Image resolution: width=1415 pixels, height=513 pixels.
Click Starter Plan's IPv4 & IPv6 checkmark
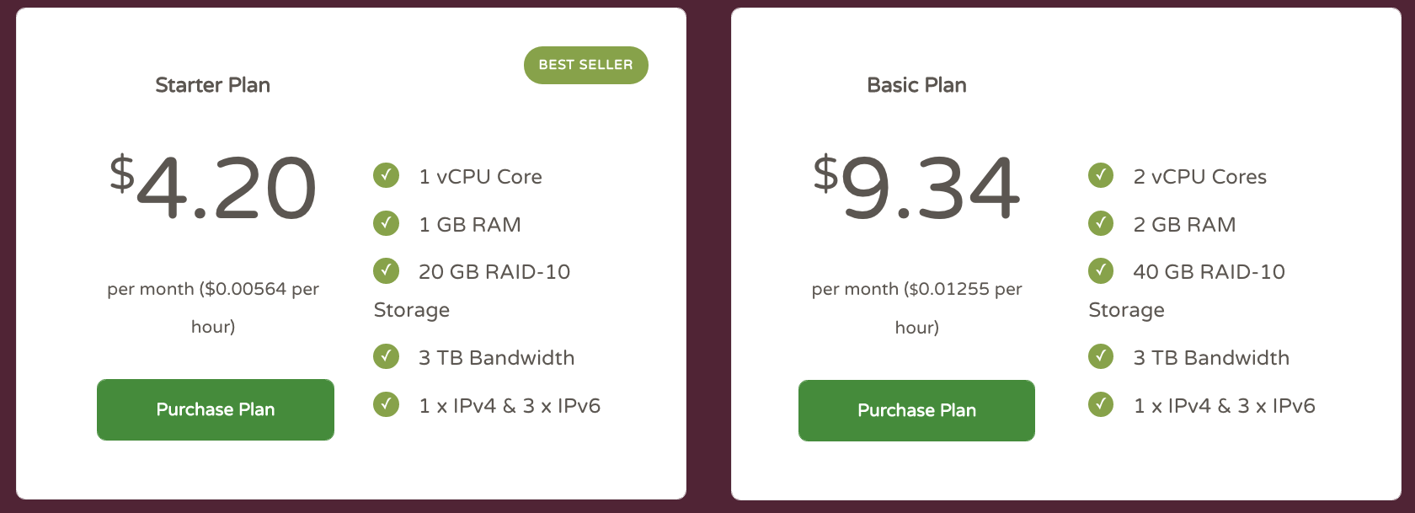pyautogui.click(x=387, y=404)
